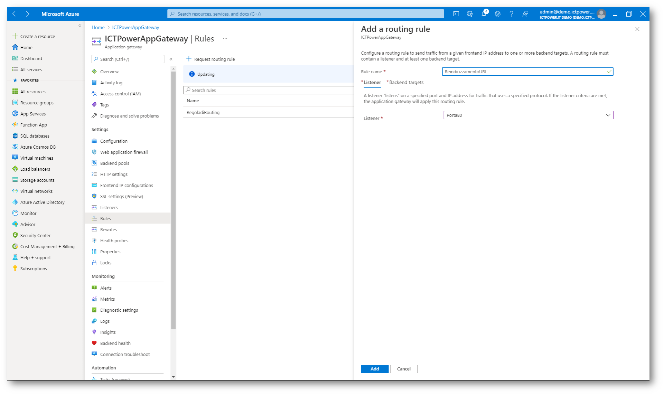
Task: Click the Cancel button
Action: point(404,369)
